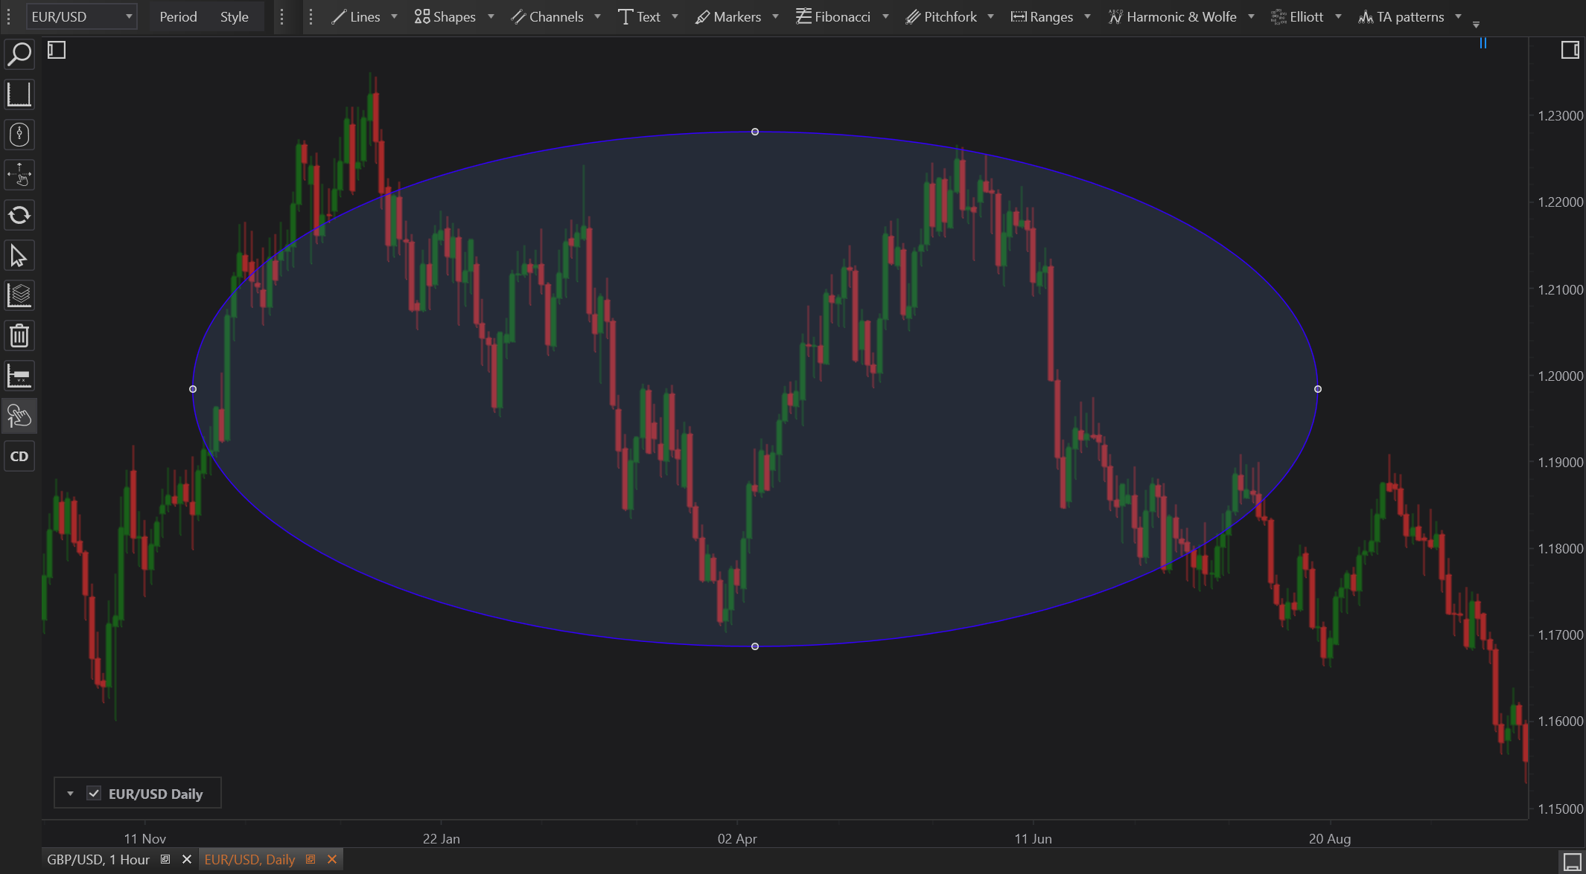
Task: Click the Period button
Action: click(x=178, y=16)
